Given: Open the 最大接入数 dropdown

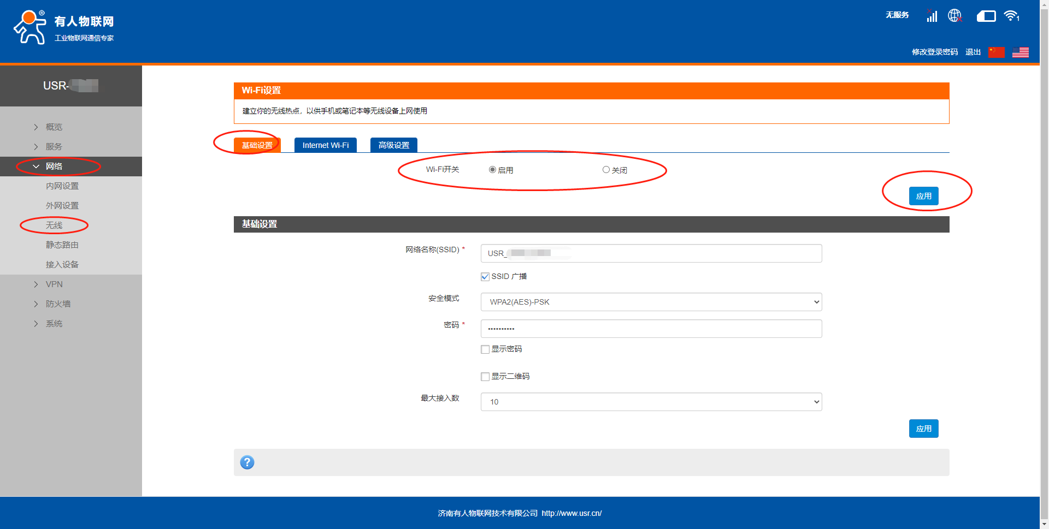Looking at the screenshot, I should coord(651,402).
